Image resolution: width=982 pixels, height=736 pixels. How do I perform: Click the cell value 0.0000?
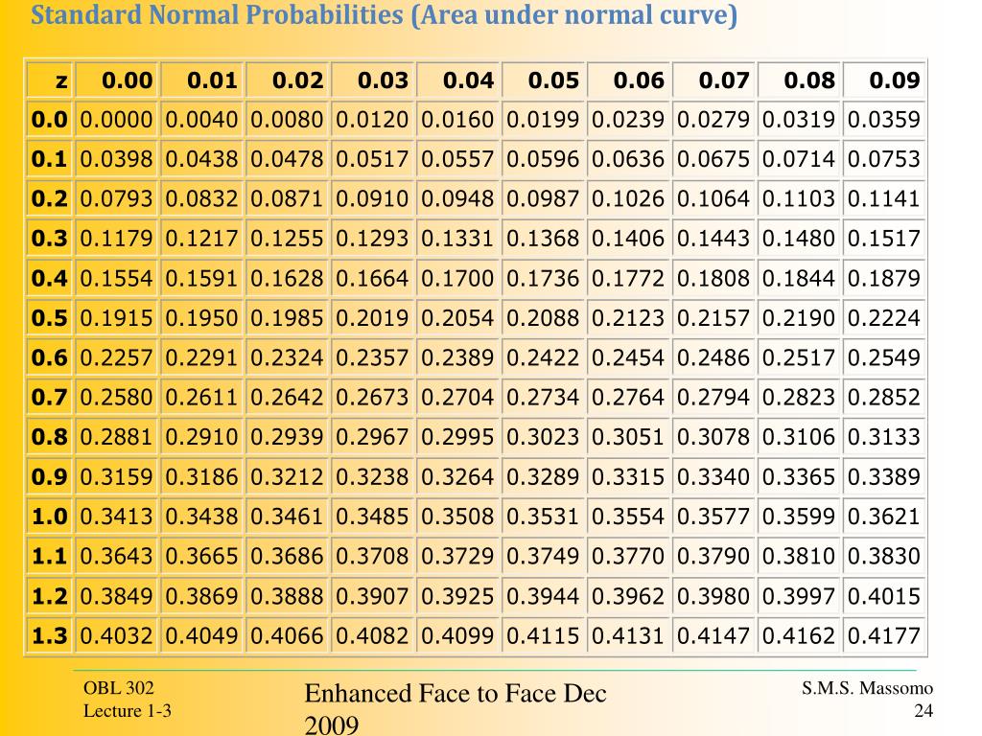(116, 120)
